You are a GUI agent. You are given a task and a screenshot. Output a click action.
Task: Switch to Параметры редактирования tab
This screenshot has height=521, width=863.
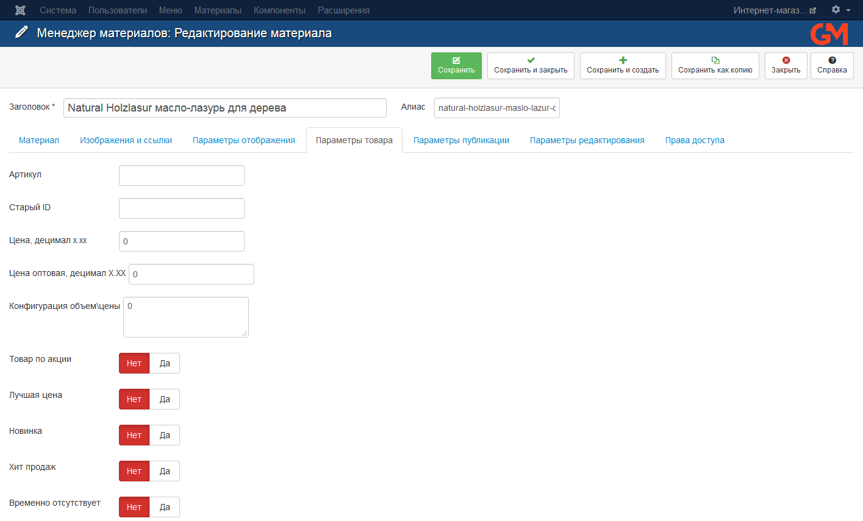[x=587, y=140]
